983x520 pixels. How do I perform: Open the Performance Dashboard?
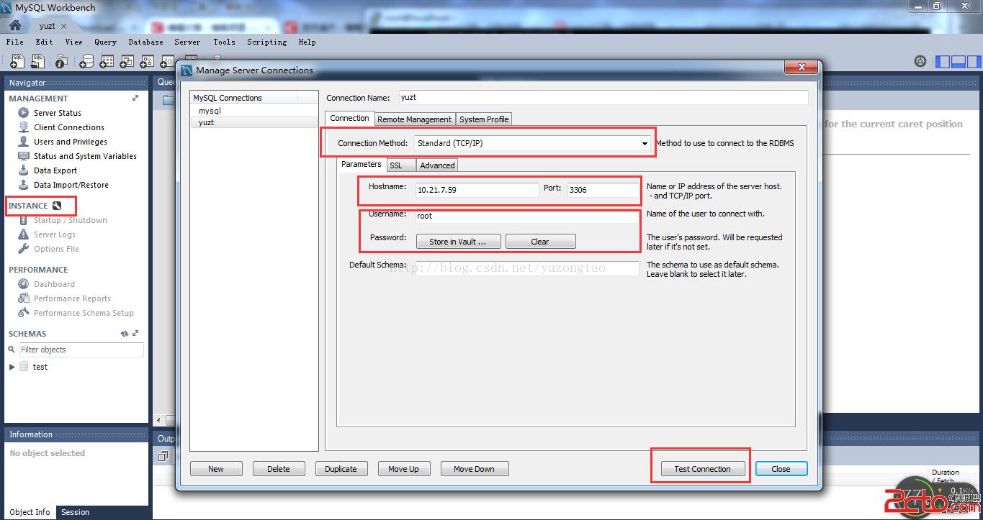click(x=54, y=284)
